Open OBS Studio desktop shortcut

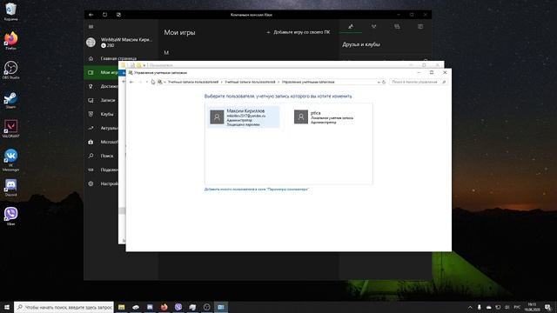click(10, 70)
